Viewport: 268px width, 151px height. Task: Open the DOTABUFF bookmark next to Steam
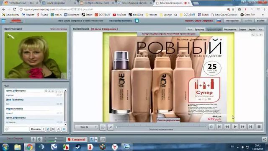pos(103,15)
